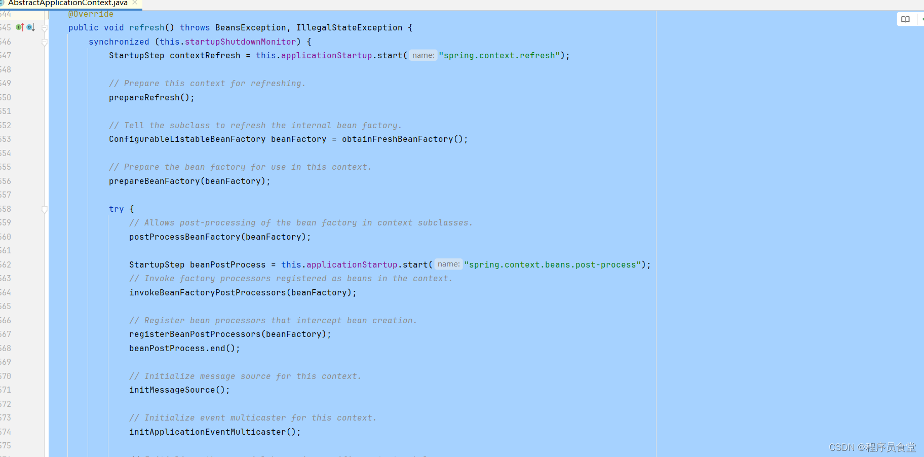The width and height of the screenshot is (924, 457).
Task: Close the AbstractApplicationContext.java tab
Action: (134, 3)
